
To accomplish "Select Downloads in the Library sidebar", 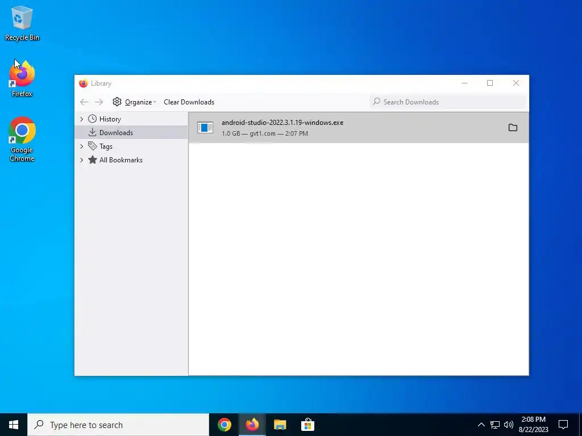I will pos(131,132).
